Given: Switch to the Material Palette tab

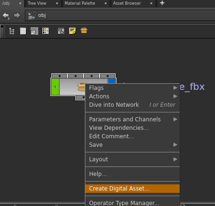Looking at the screenshot, I should (x=80, y=3).
